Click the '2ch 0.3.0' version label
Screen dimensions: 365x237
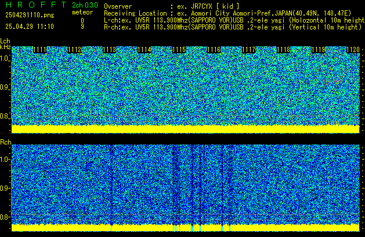(x=85, y=5)
